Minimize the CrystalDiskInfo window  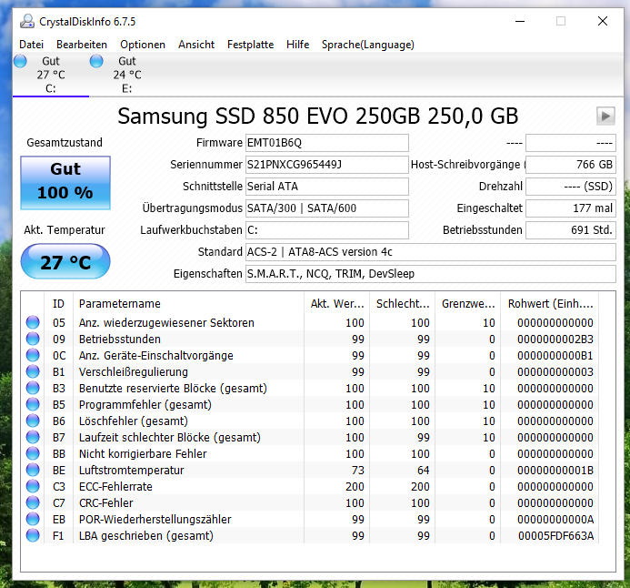[x=520, y=21]
